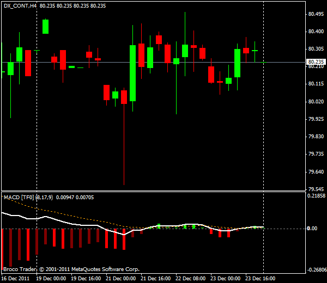Click the horizontal bid price line
The width and height of the screenshot is (327, 283).
pos(153,62)
